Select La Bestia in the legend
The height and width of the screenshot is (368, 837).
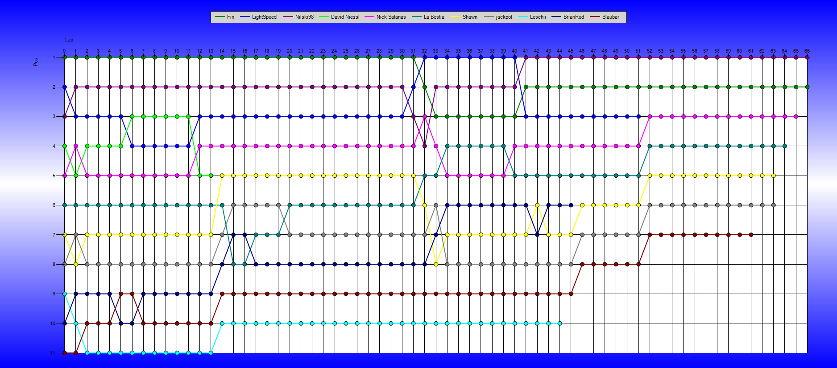[x=428, y=17]
